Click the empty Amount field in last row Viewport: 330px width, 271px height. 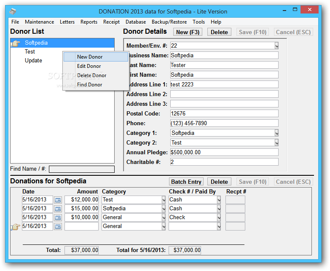pos(81,226)
